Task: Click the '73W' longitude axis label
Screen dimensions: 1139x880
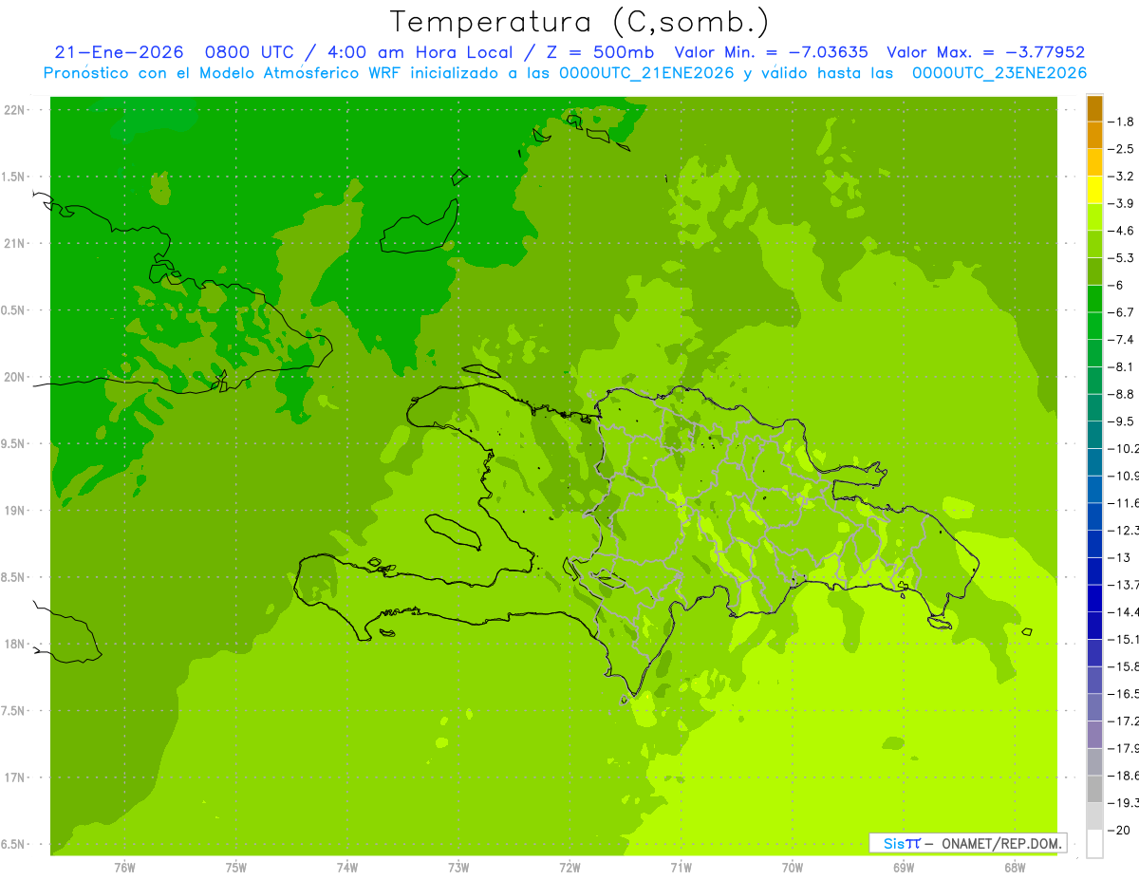Action: coord(458,868)
